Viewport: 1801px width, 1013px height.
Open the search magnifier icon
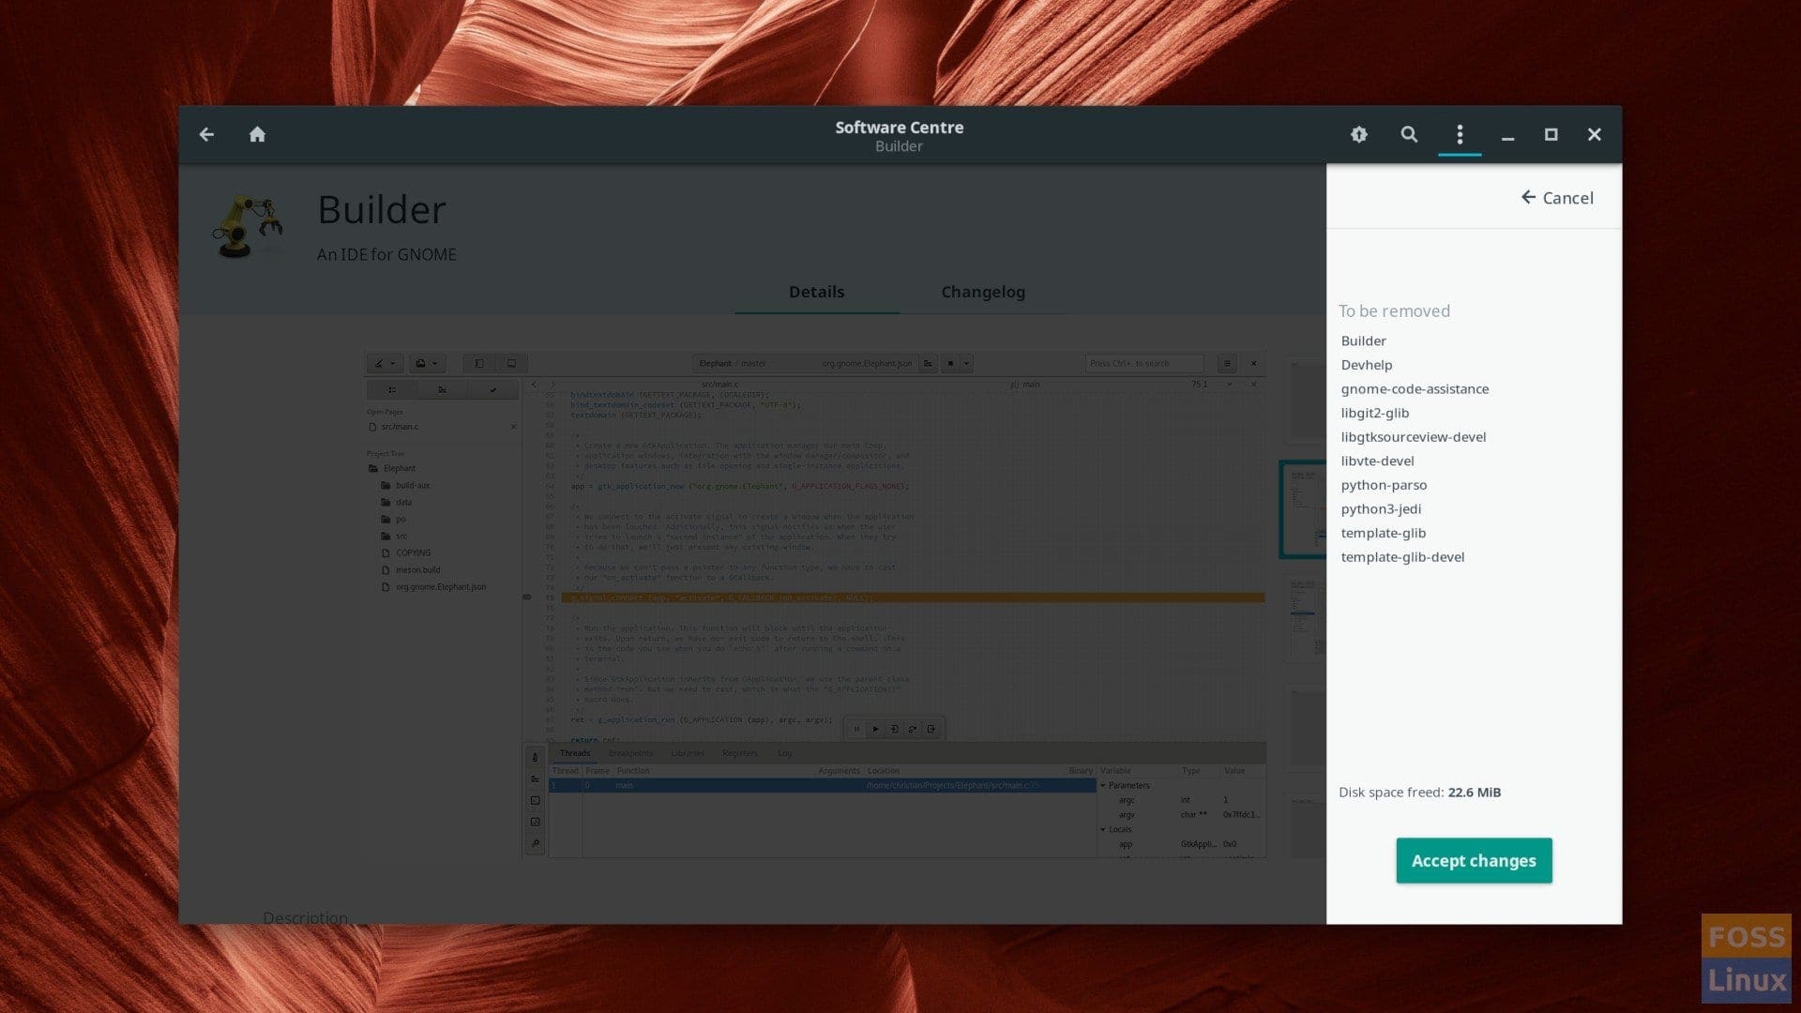(1409, 134)
